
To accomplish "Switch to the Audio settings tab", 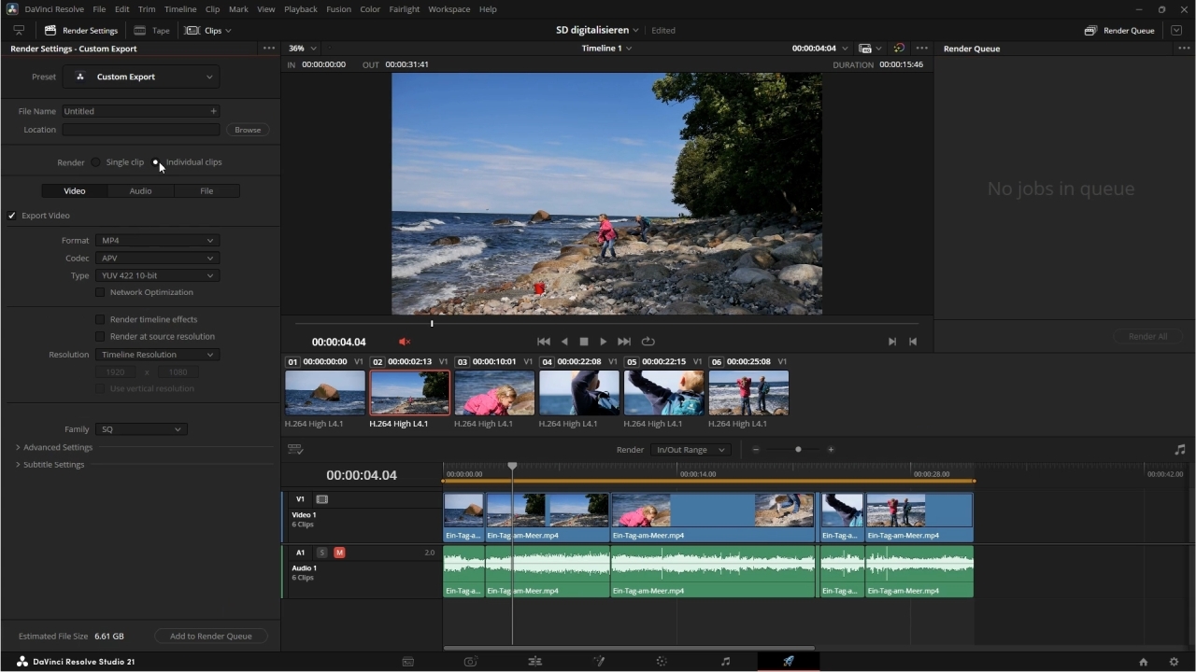I will pos(140,190).
